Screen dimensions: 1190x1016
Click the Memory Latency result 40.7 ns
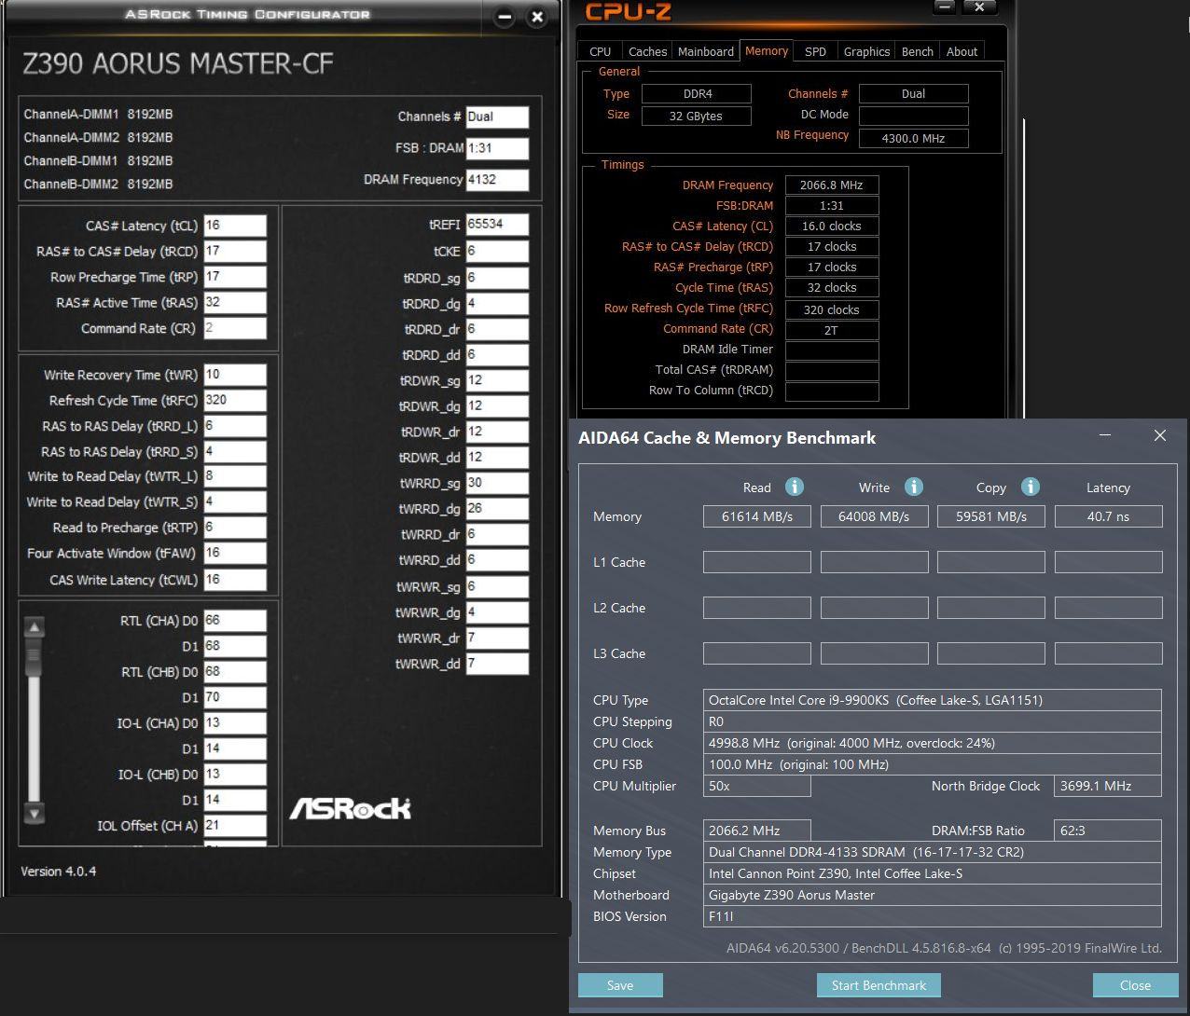click(x=1109, y=516)
